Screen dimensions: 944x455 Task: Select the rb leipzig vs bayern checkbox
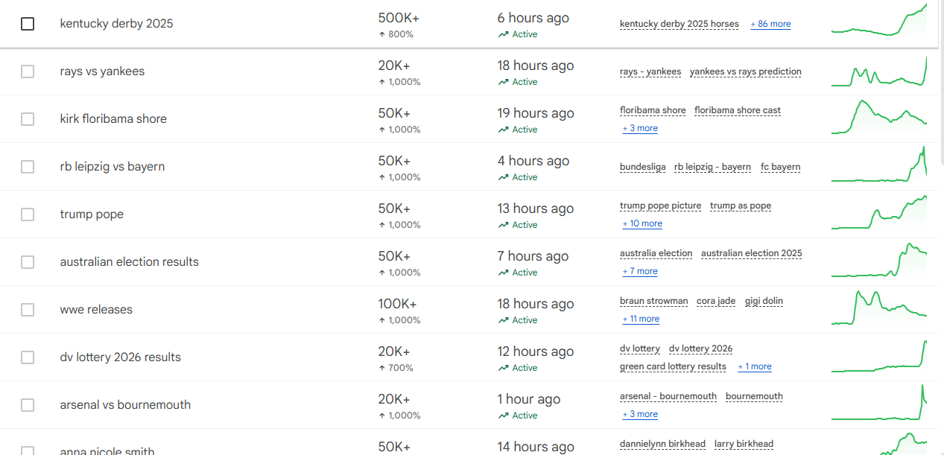point(28,167)
